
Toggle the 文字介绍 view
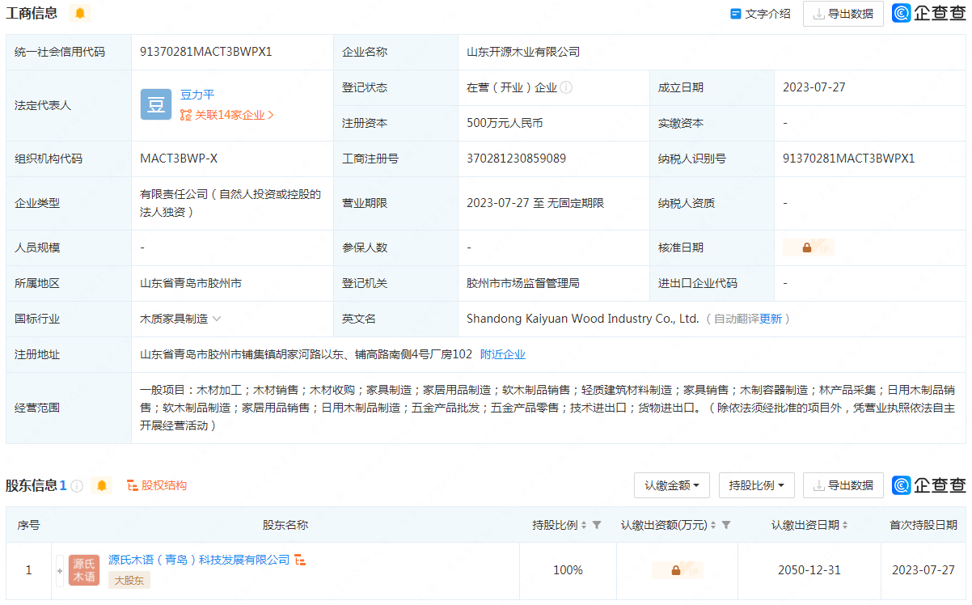(x=760, y=14)
